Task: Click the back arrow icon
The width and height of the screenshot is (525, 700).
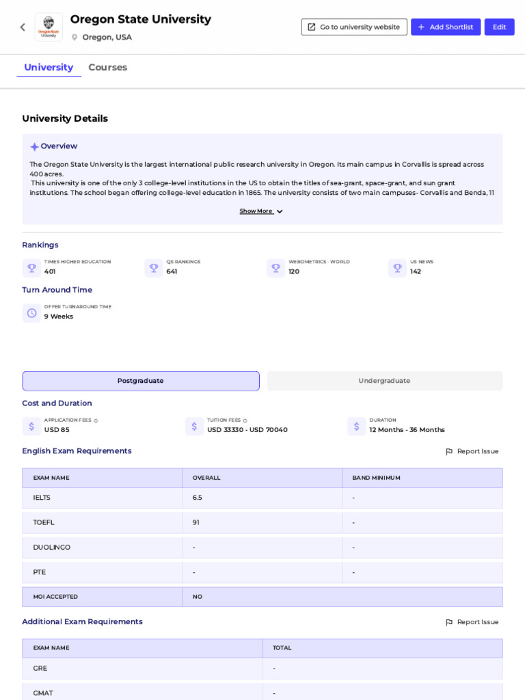Action: (x=23, y=27)
